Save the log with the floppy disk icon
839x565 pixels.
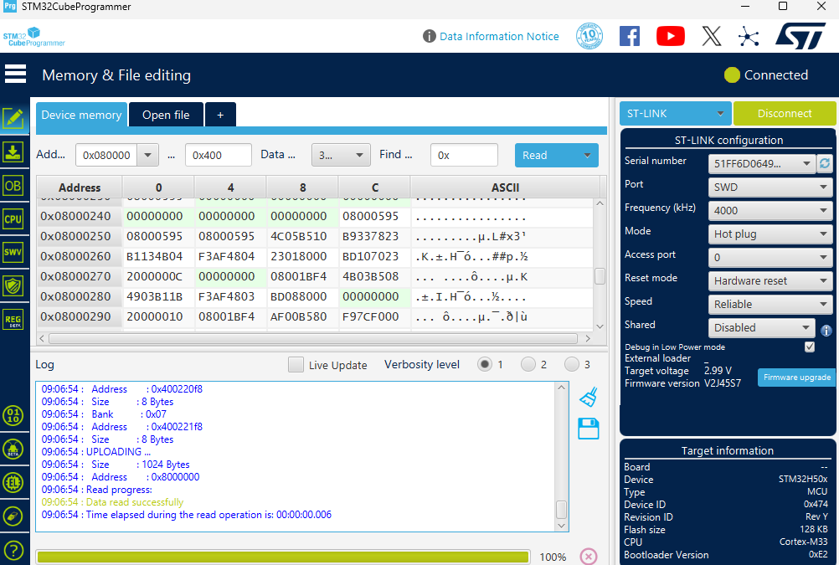(589, 429)
